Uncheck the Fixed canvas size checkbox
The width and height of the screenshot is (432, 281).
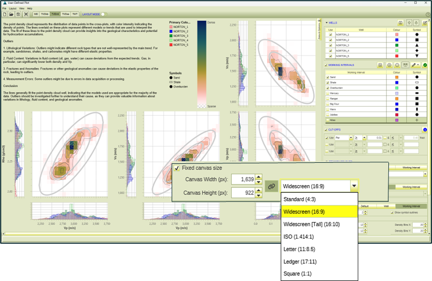tap(177, 168)
